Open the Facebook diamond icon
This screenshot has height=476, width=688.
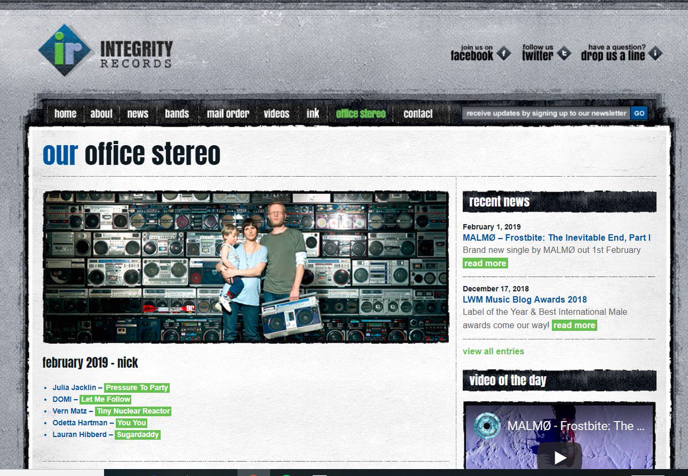coord(503,54)
